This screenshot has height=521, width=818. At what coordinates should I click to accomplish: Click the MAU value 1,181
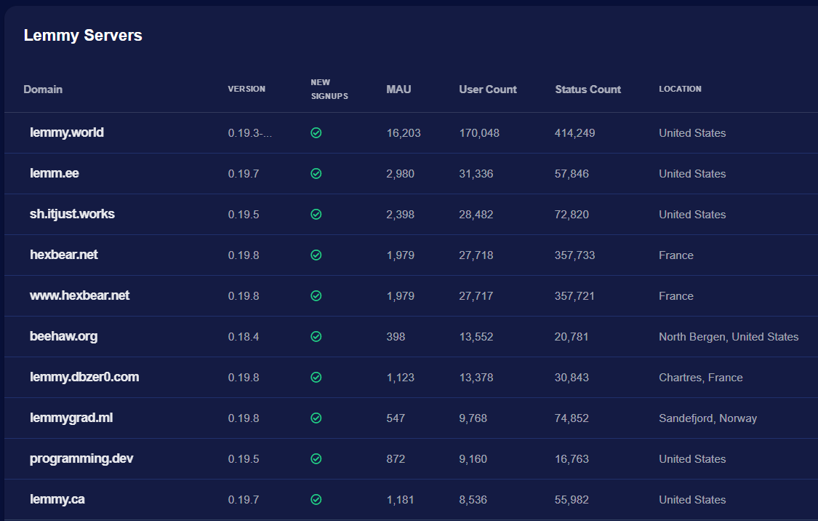[x=400, y=500]
